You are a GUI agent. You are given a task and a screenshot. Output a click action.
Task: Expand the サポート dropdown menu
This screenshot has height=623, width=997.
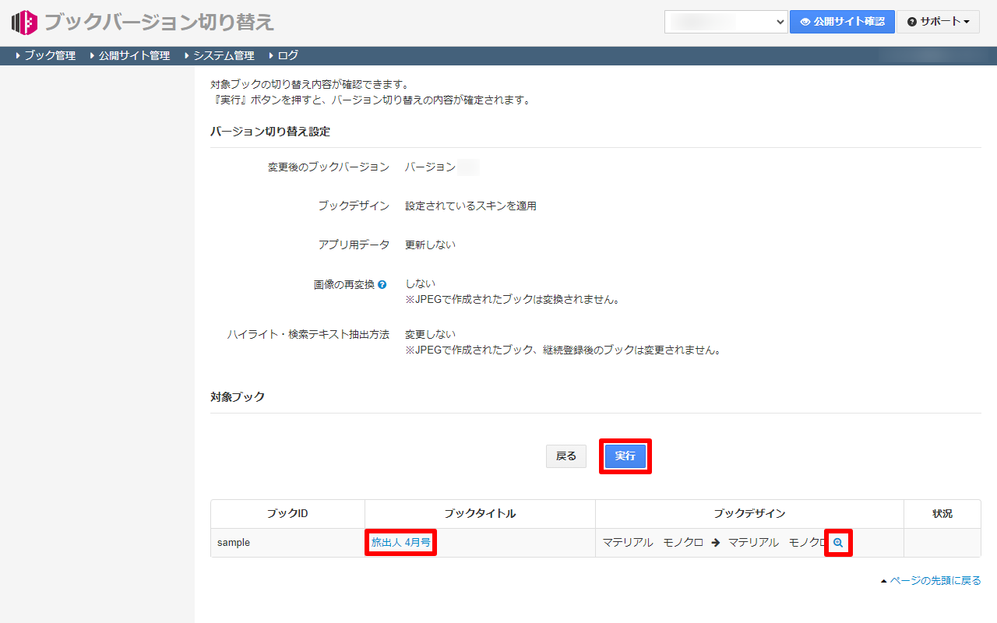pyautogui.click(x=938, y=22)
